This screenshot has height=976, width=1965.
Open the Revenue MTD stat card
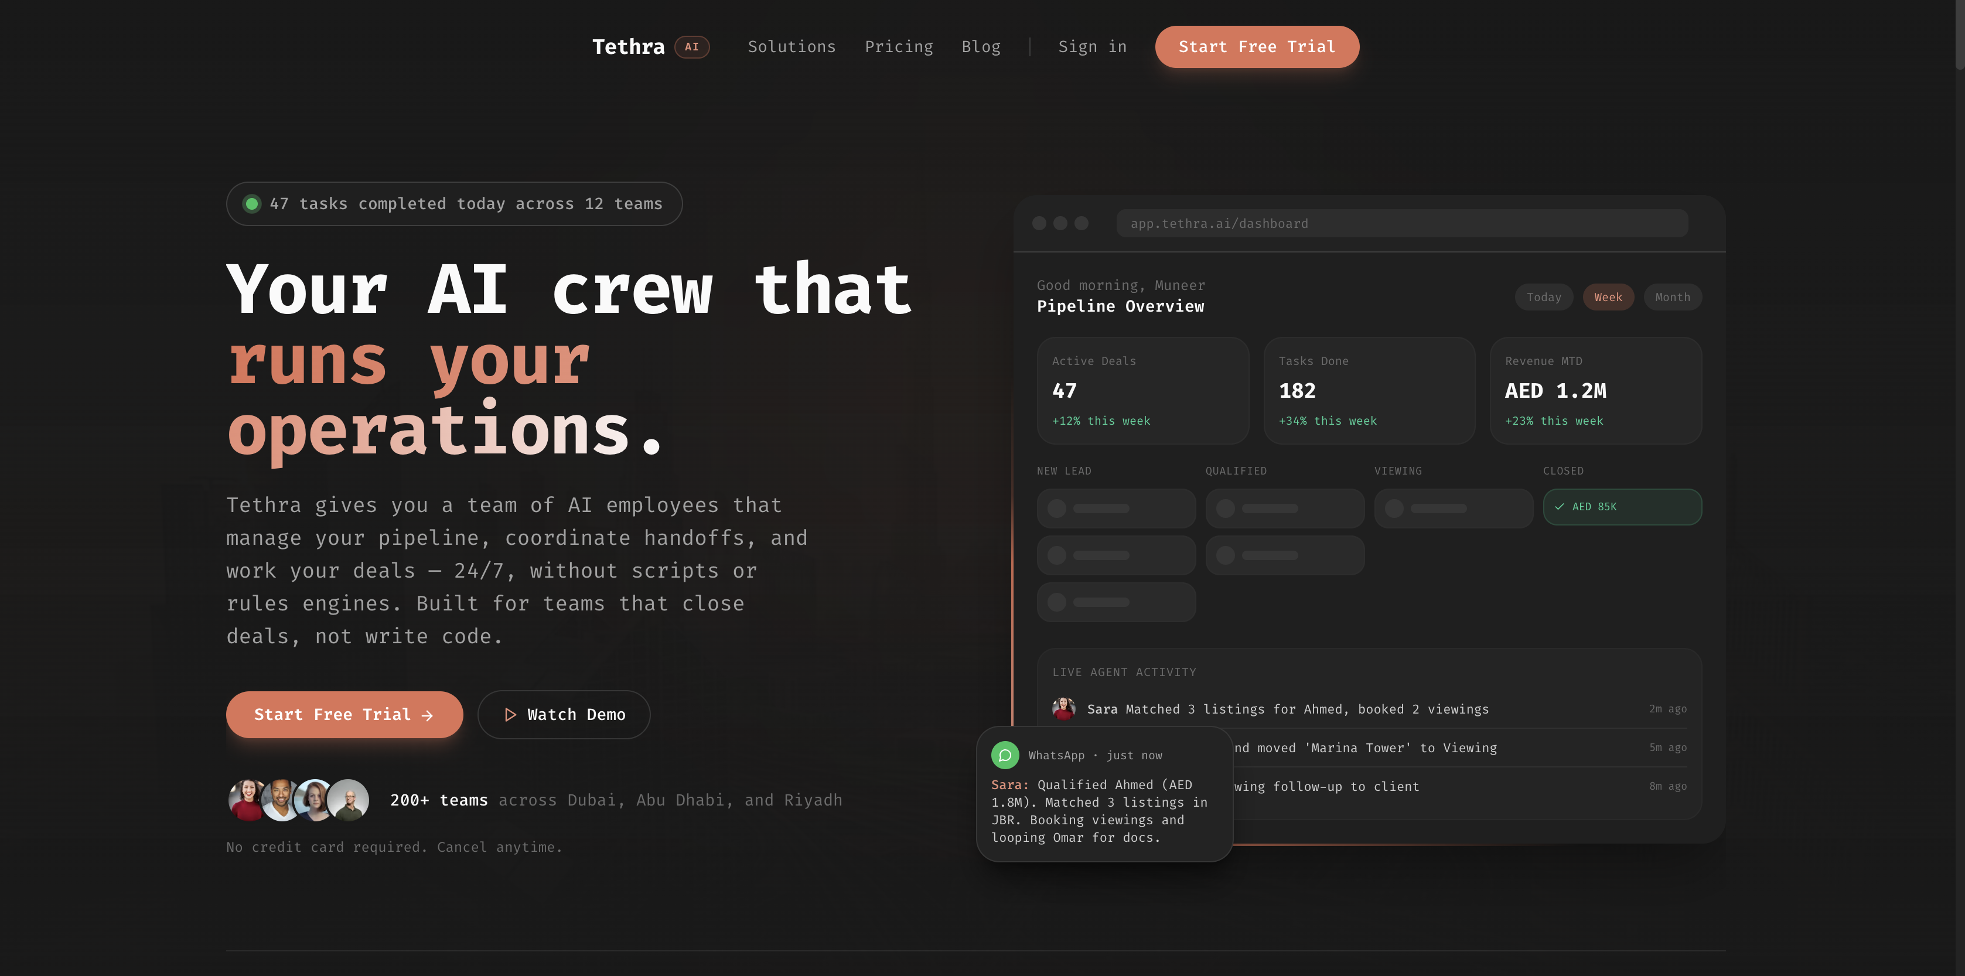pyautogui.click(x=1595, y=390)
